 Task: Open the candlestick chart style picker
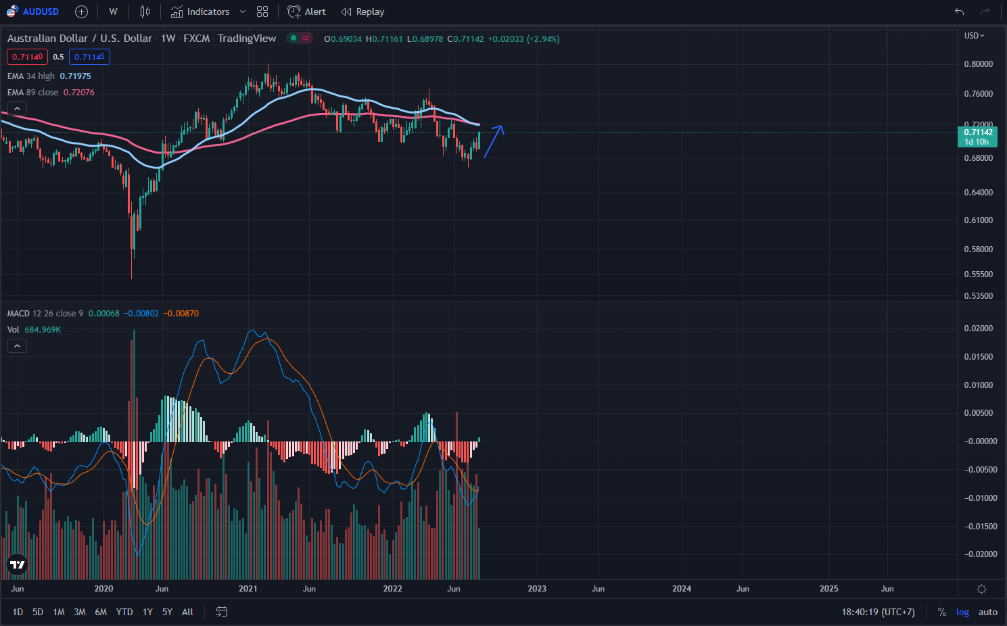click(x=145, y=11)
